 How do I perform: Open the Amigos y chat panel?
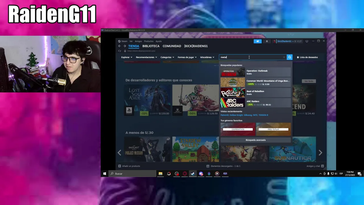pos(315,166)
